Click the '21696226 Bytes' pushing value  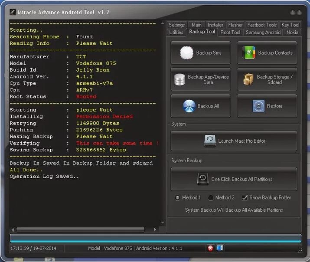[x=99, y=130]
